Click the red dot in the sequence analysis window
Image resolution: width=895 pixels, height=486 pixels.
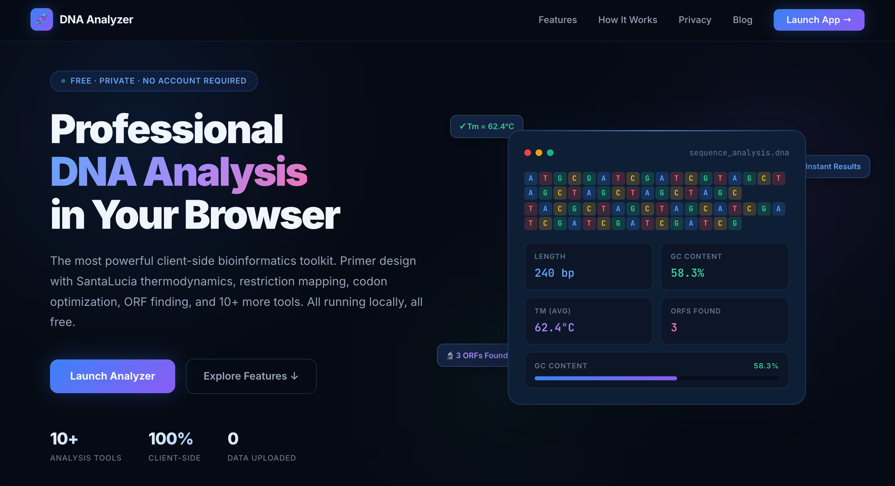(x=527, y=153)
